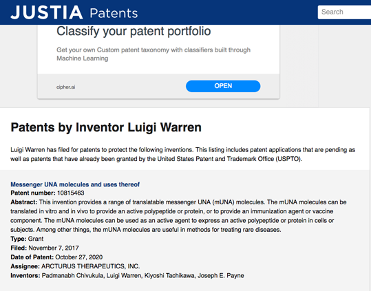371x291 pixels.
Task: Click inventor name Kiyoshi Tachikawa
Action: (169, 276)
